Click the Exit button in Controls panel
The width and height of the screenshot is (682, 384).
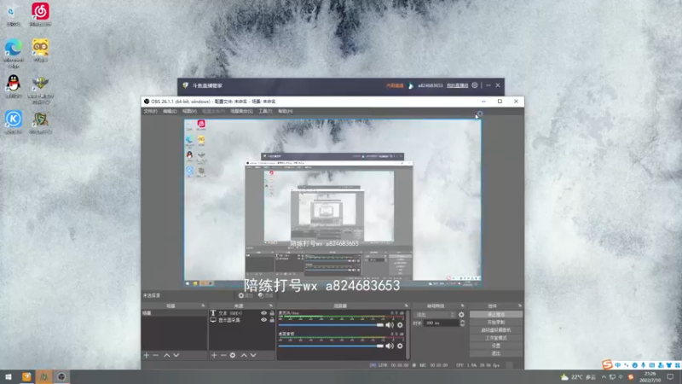(x=496, y=353)
